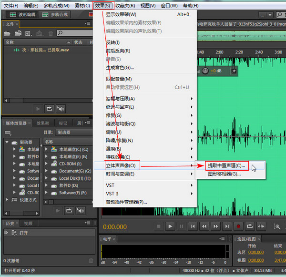Screen dimensions: 286x277
Task: Select the 已提取.wav file row
Action: point(48,50)
